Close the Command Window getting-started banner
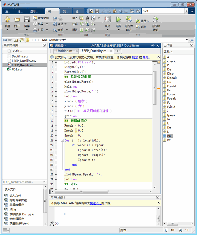 point(159,203)
